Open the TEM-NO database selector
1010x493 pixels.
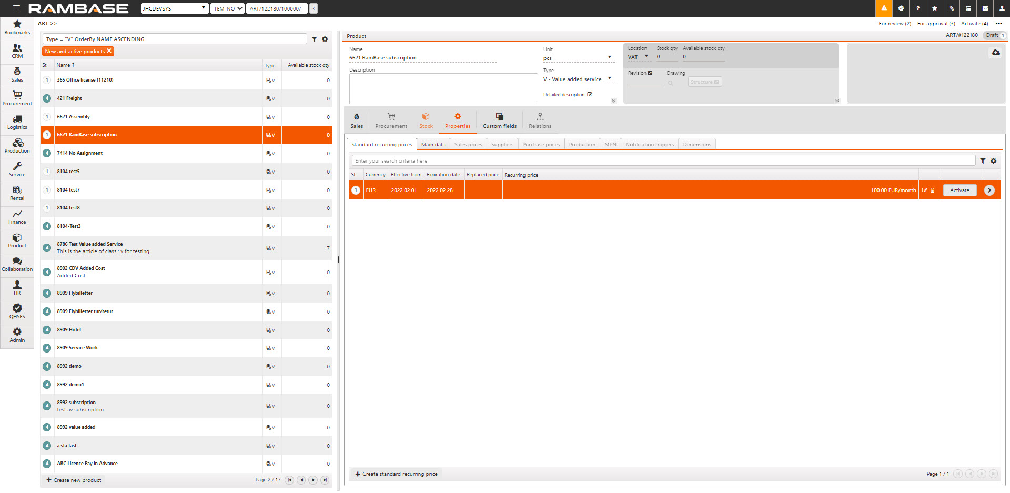(227, 8)
